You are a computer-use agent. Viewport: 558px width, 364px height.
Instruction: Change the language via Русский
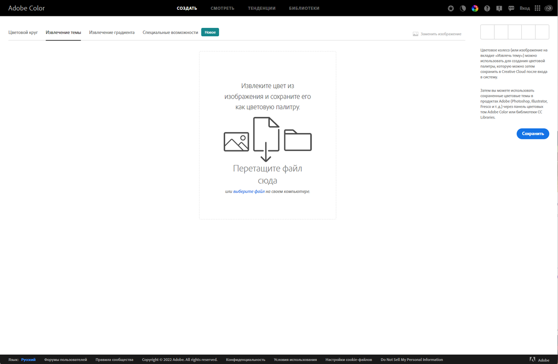(28, 360)
